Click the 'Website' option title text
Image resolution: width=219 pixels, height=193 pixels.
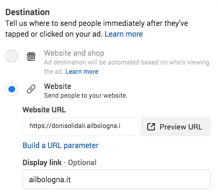[x=58, y=86]
